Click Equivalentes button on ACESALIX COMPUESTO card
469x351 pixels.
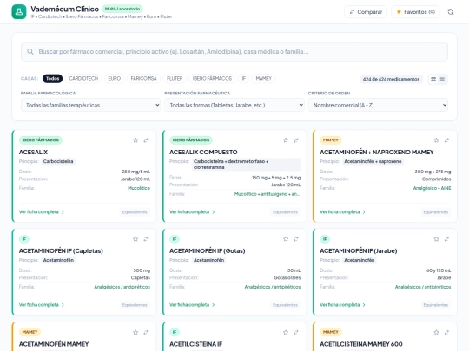(285, 212)
